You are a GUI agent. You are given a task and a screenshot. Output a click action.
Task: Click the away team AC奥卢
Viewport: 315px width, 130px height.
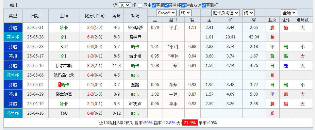(135, 104)
